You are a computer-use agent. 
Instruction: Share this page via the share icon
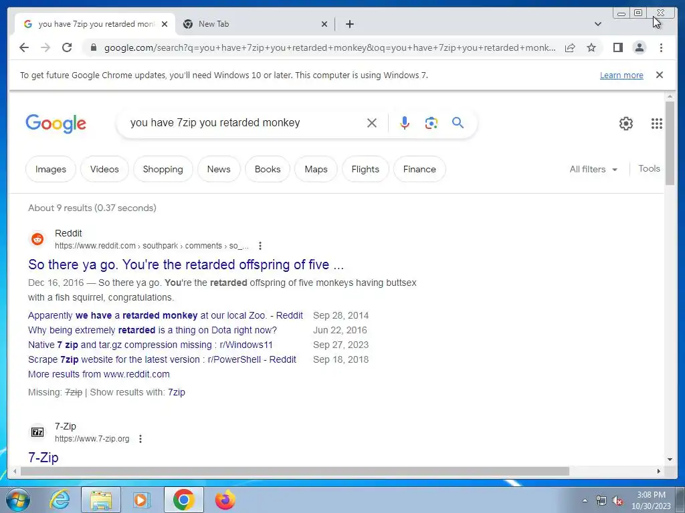(570, 47)
